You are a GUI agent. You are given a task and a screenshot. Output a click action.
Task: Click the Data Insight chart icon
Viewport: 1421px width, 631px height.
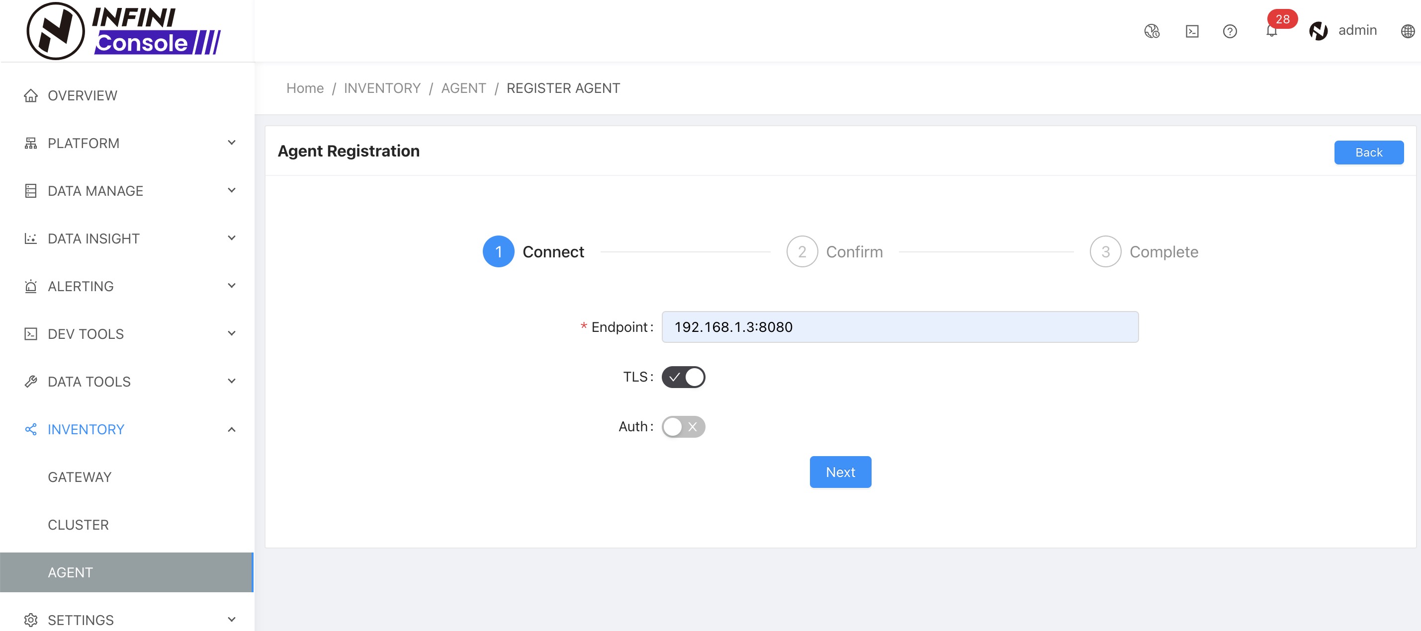pyautogui.click(x=31, y=238)
